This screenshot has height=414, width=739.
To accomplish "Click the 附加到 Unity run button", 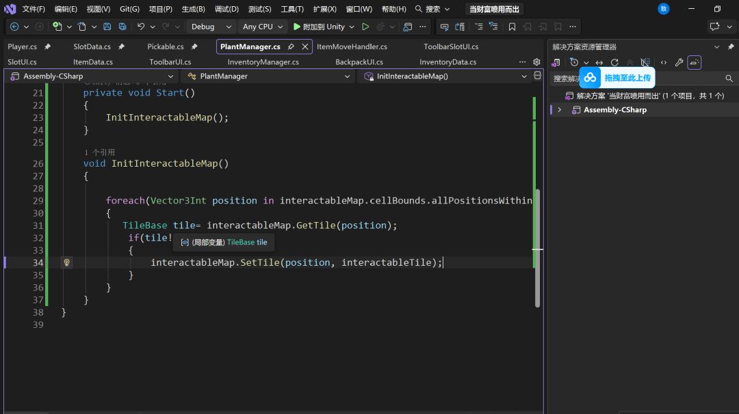I will 320,27.
